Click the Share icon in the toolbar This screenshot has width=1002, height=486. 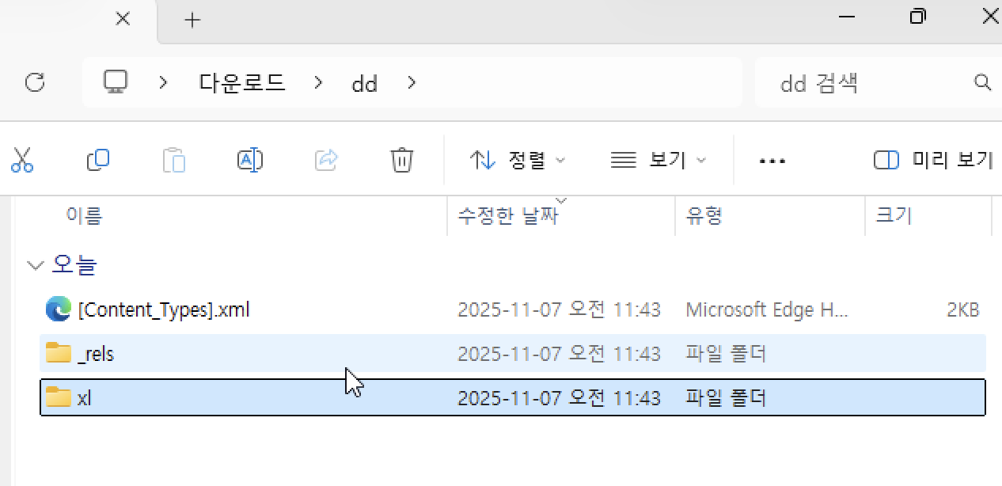point(325,160)
